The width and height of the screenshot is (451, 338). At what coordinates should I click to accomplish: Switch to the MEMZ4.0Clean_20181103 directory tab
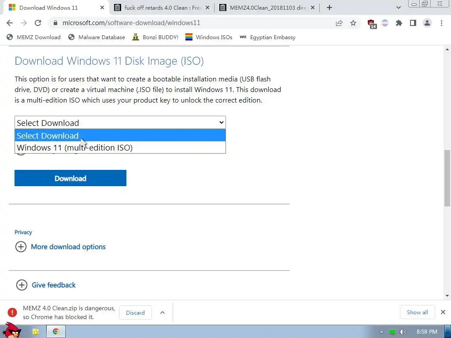(268, 8)
